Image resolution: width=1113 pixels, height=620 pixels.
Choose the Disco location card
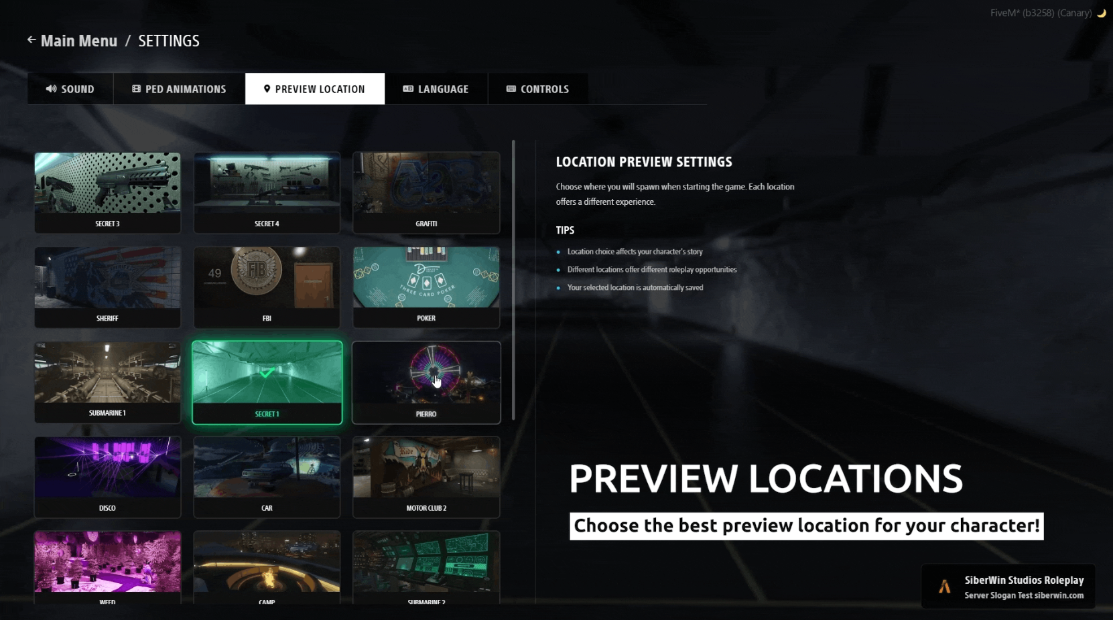(107, 477)
